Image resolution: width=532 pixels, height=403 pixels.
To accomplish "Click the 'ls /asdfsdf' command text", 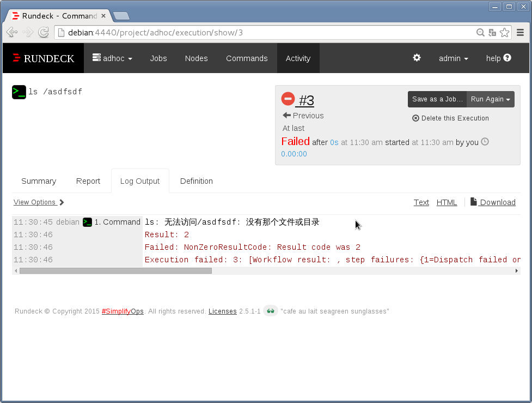I will tap(56, 92).
